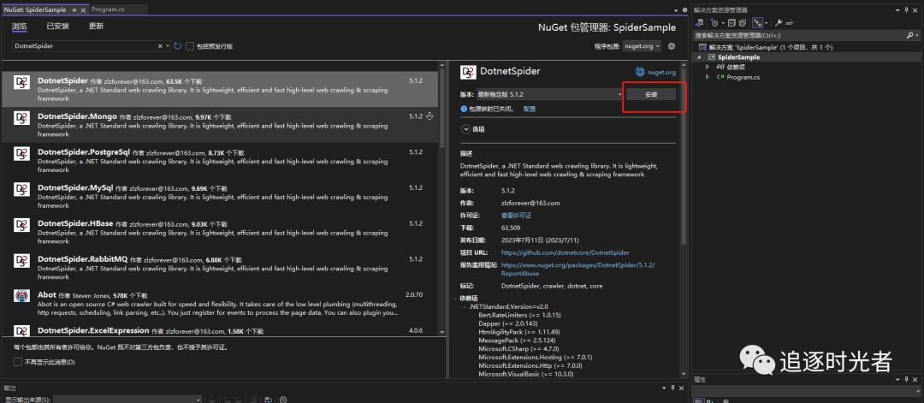Screen dimensions: 924x403
Task: Click the refresh icon beside the search box
Action: click(x=177, y=46)
